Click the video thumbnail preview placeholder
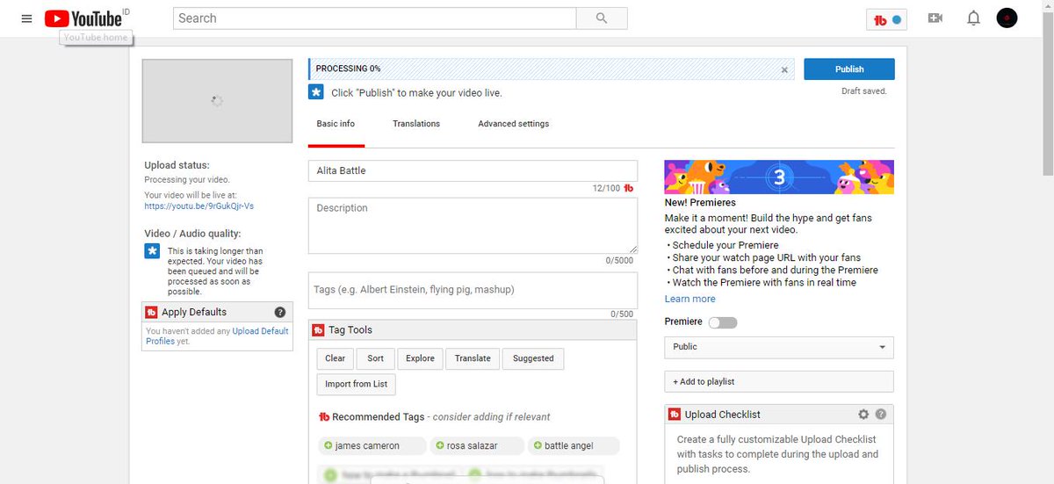The width and height of the screenshot is (1054, 484). pos(217,101)
